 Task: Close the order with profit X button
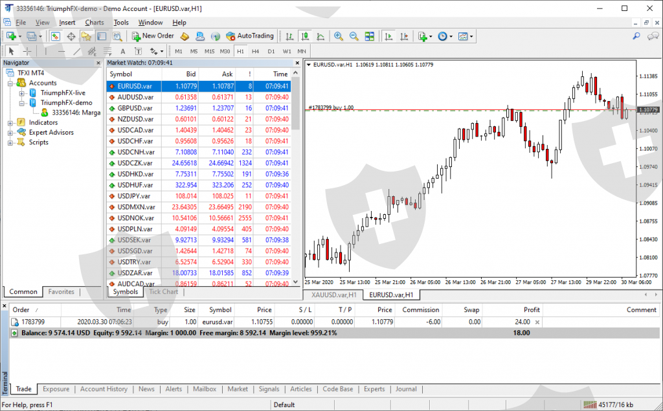coord(537,322)
